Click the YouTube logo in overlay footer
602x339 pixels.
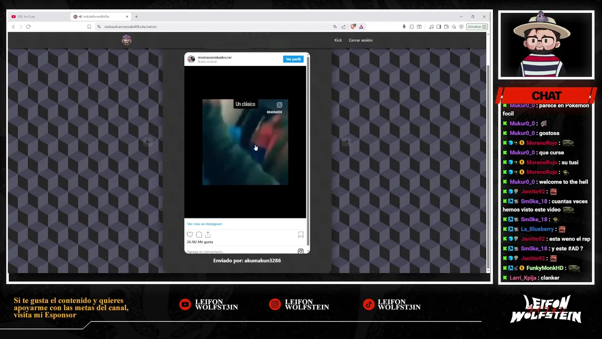point(185,305)
